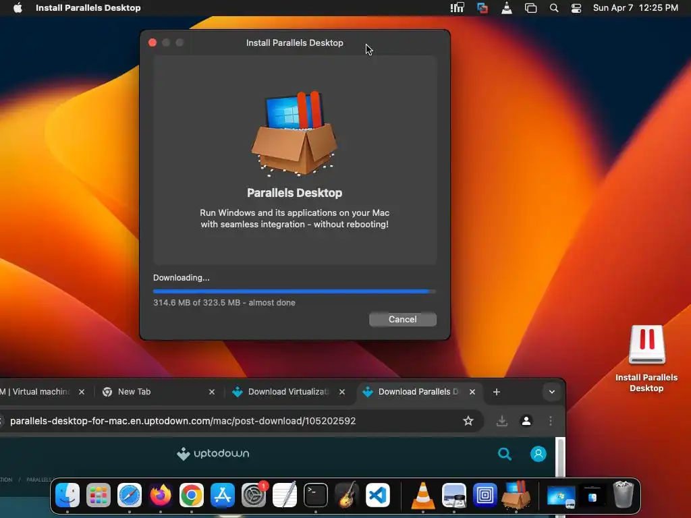Open the Windows desktop thumbnail in Dock
This screenshot has height=518, width=691.
[x=561, y=496]
